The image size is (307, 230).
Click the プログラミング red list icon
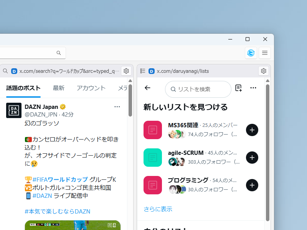click(153, 185)
